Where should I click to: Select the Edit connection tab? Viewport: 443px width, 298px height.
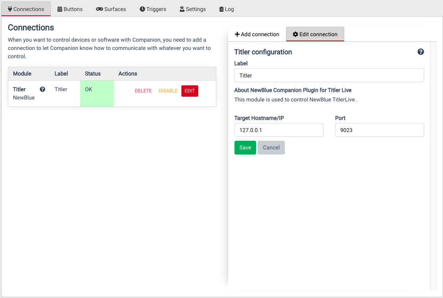[x=315, y=34]
